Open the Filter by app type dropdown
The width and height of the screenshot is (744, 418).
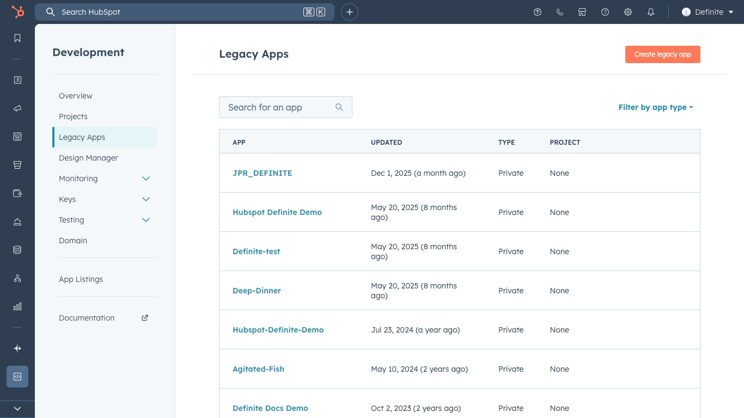click(x=656, y=107)
